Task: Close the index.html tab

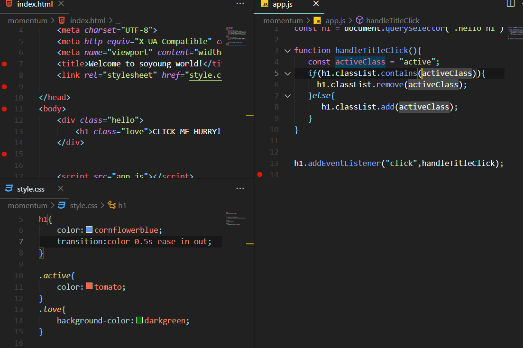Action: 61,4
